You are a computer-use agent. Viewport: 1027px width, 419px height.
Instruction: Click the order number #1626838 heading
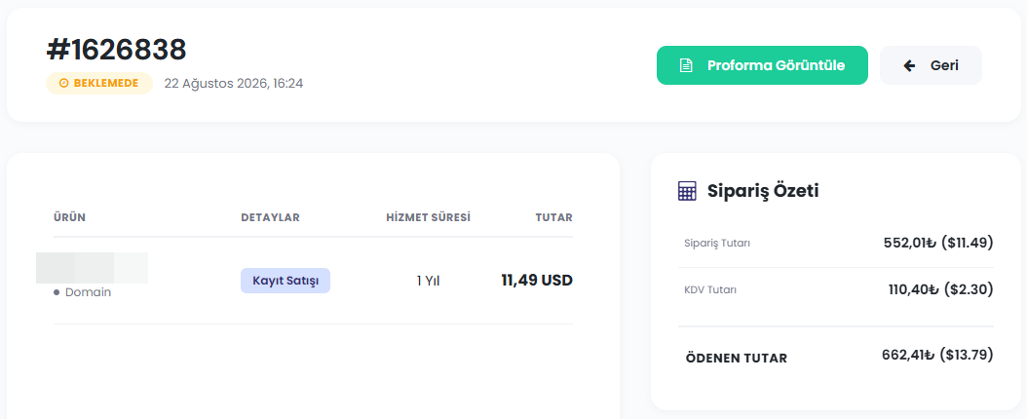(x=117, y=50)
